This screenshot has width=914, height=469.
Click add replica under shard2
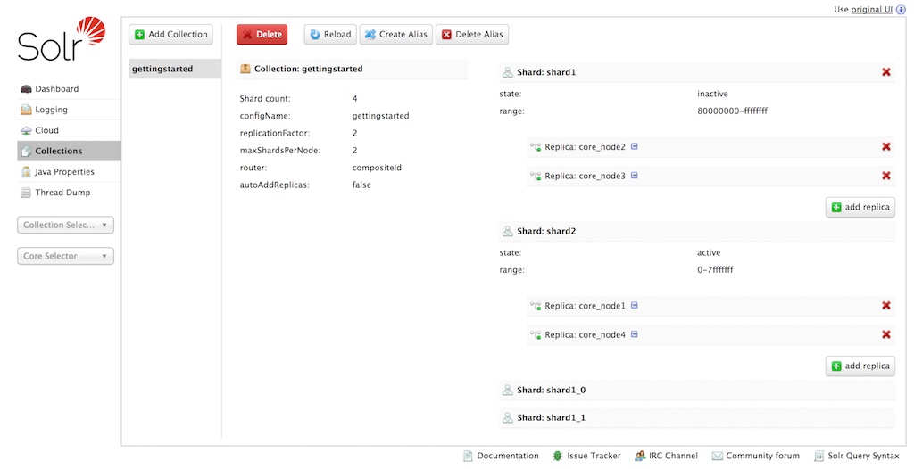coord(860,366)
